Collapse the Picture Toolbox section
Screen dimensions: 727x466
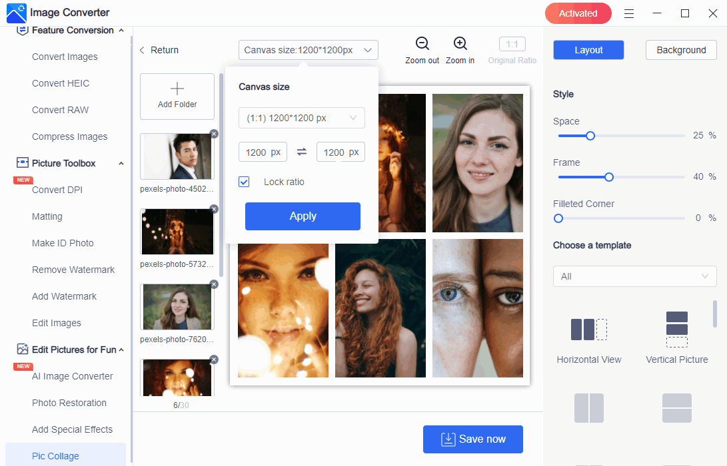[121, 164]
